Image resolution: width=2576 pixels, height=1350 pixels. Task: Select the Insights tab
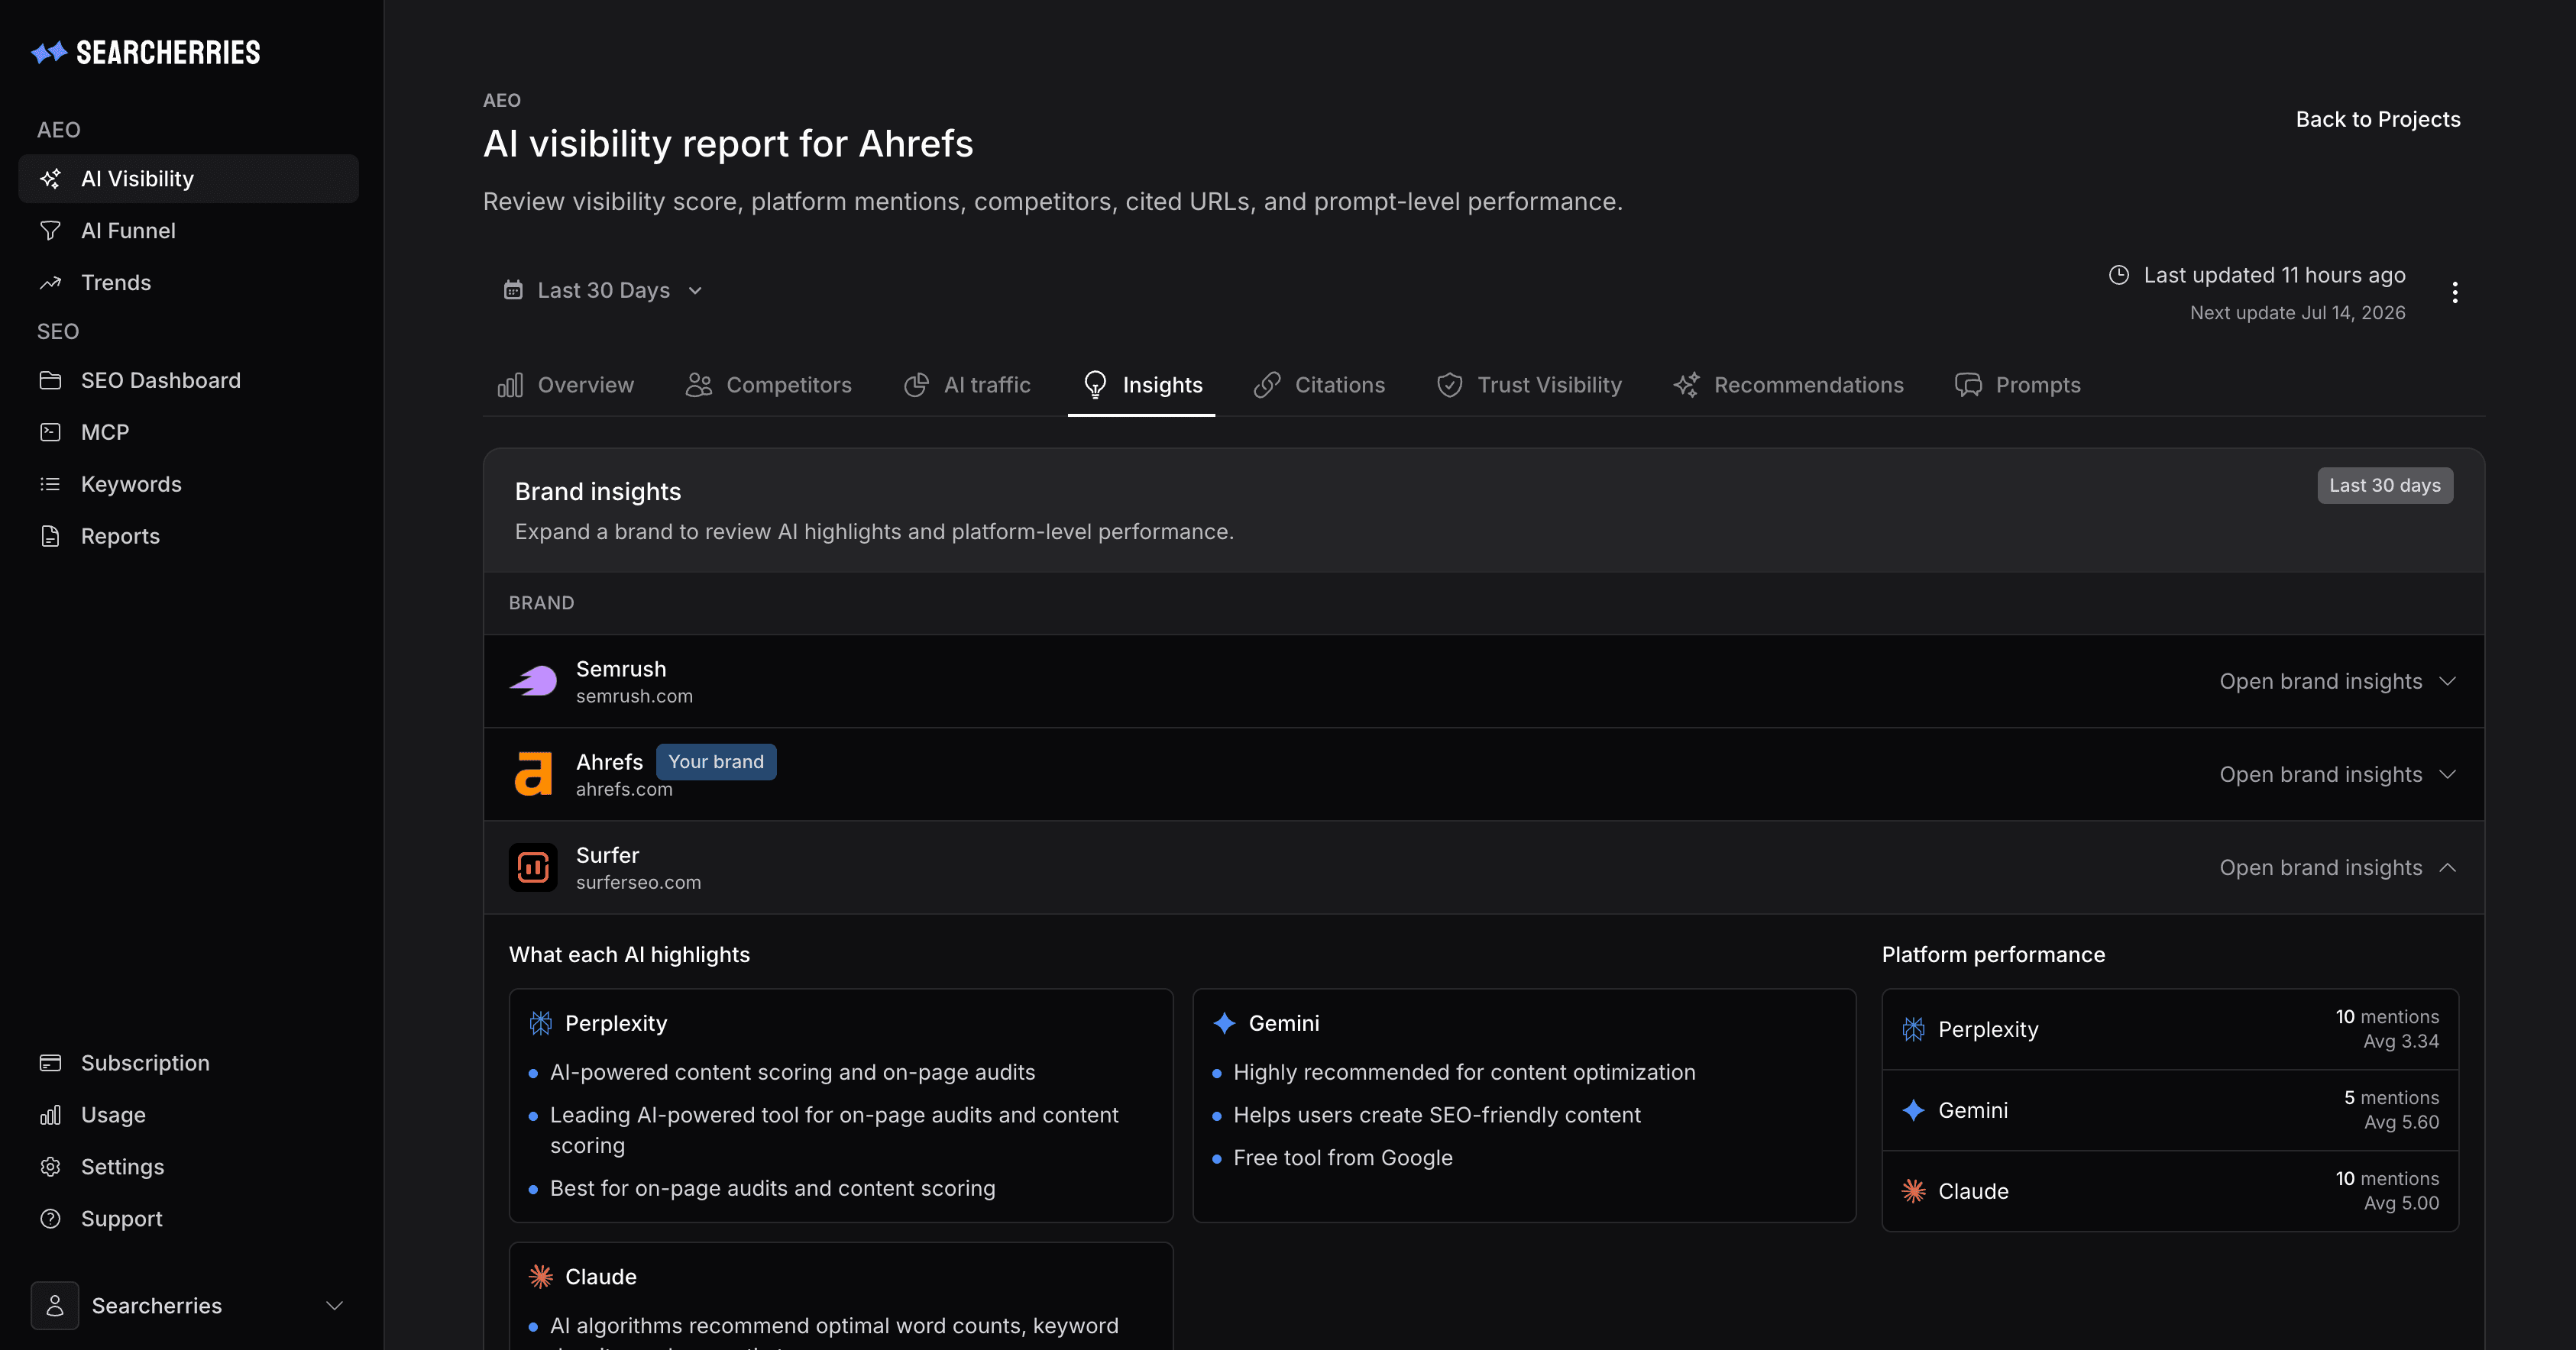pyautogui.click(x=1142, y=386)
